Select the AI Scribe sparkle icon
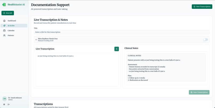This screenshot has width=215, height=108. coord(4,26)
